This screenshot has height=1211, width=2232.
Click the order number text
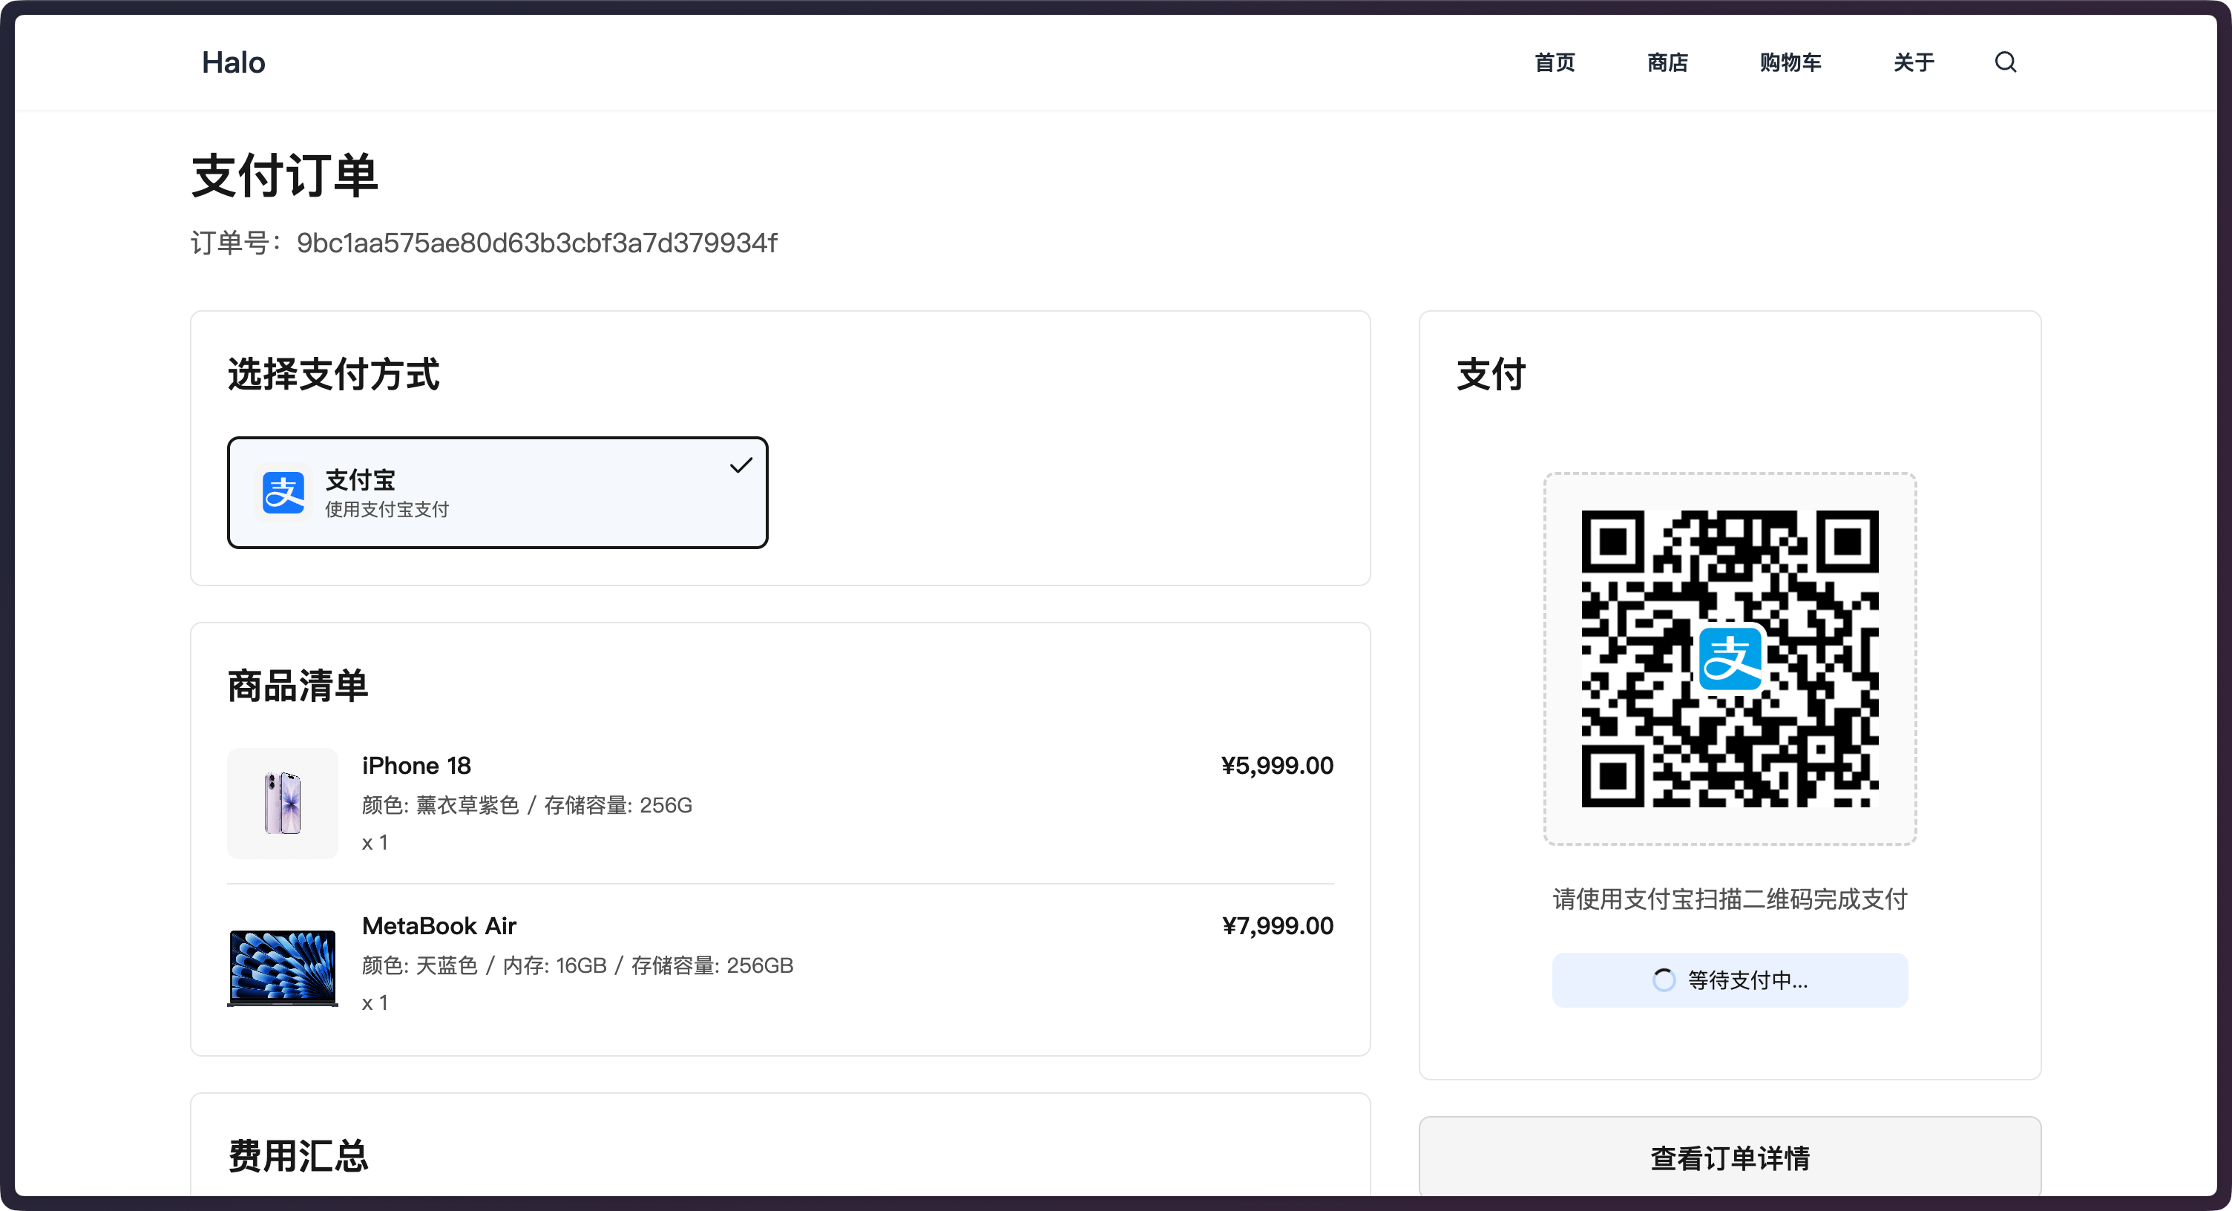pyautogui.click(x=536, y=243)
